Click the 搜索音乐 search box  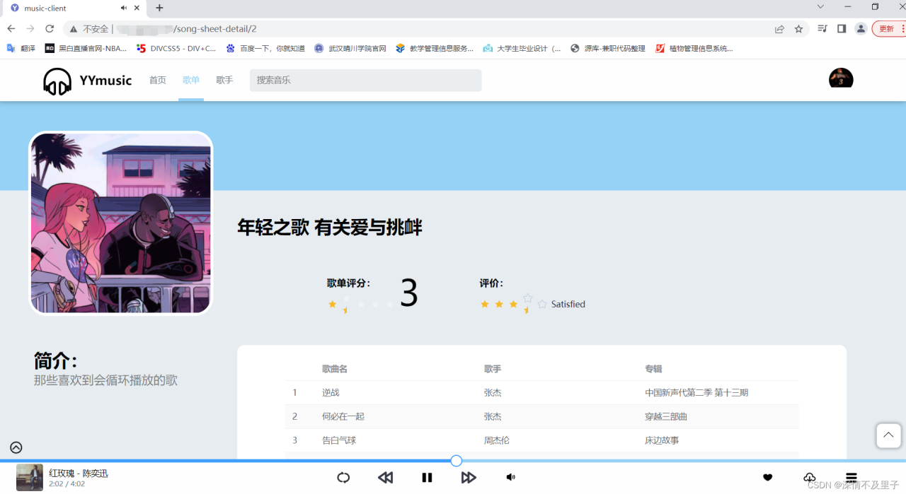365,81
